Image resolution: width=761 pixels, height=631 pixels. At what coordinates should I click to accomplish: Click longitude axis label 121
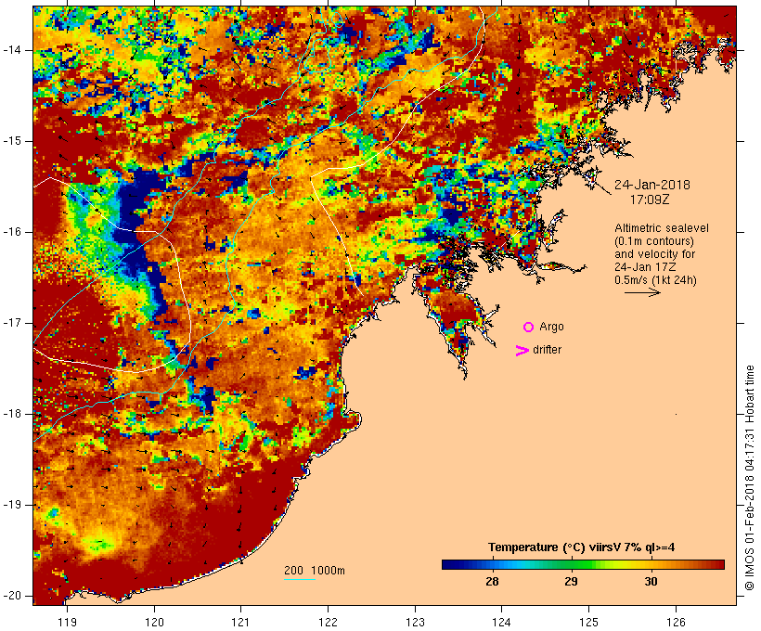pos(240,622)
